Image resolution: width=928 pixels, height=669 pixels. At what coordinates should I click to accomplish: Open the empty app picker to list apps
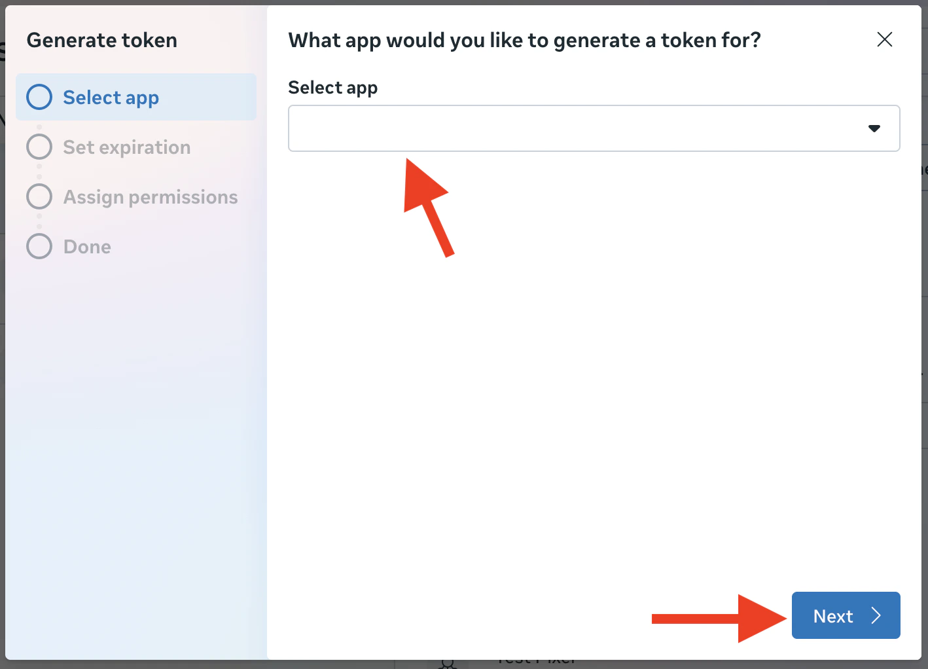point(594,128)
